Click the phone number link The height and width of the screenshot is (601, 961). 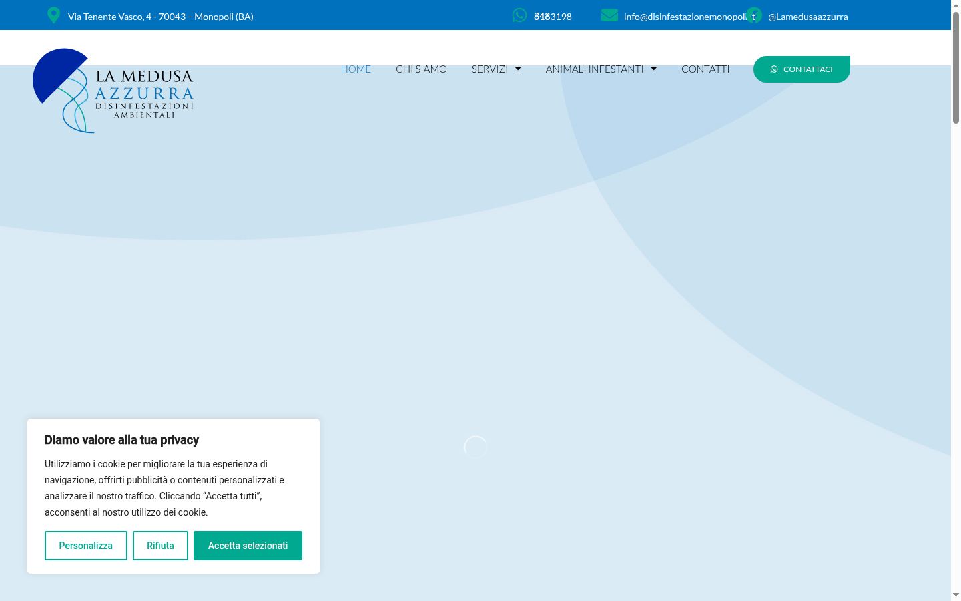click(x=553, y=17)
